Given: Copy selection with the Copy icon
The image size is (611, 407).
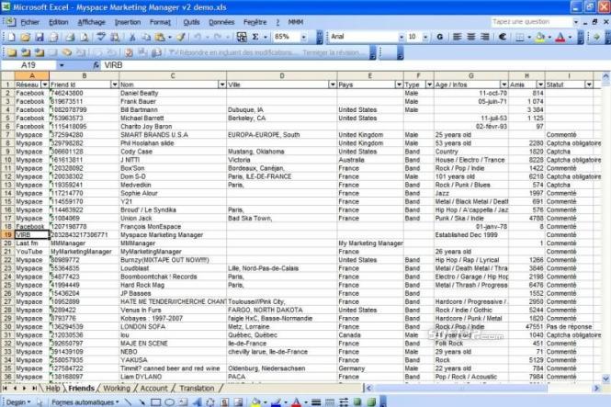Looking at the screenshot, I should click(x=146, y=37).
